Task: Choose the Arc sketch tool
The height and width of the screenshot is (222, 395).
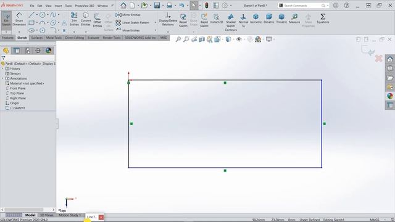Action: (43, 23)
